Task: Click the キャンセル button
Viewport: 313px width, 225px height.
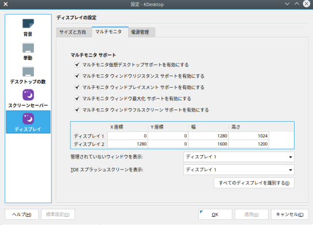Action: 289,215
